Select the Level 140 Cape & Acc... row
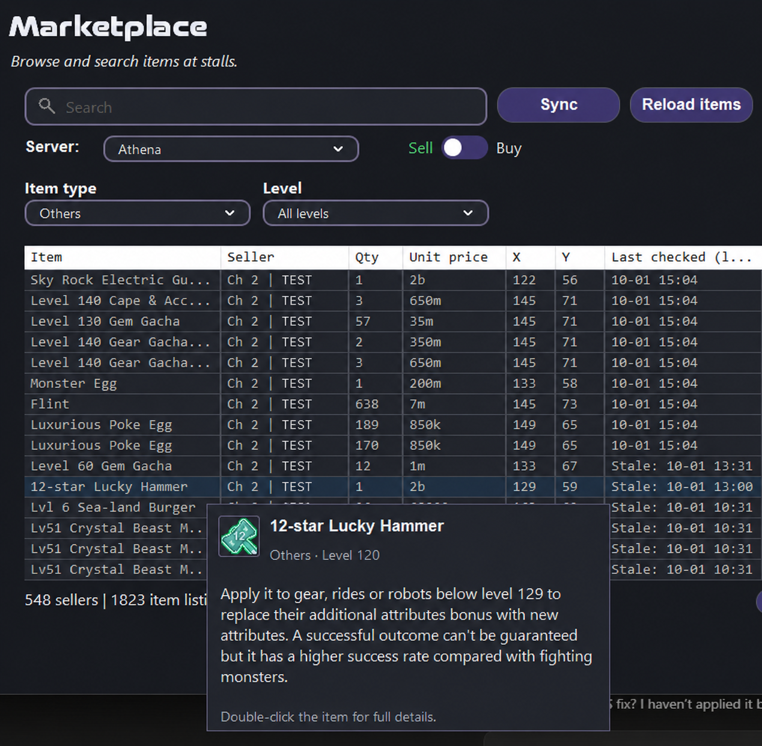Viewport: 762px width, 746px height. point(393,301)
